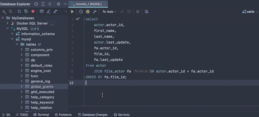
Task: Open the Git tool window
Action: 6,115
